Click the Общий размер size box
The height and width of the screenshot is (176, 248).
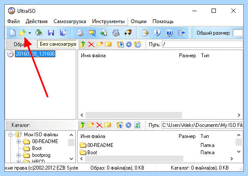coord(238,33)
